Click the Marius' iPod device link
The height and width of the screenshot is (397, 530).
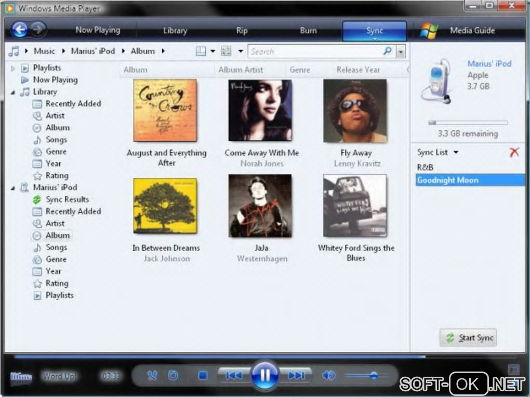tap(489, 63)
